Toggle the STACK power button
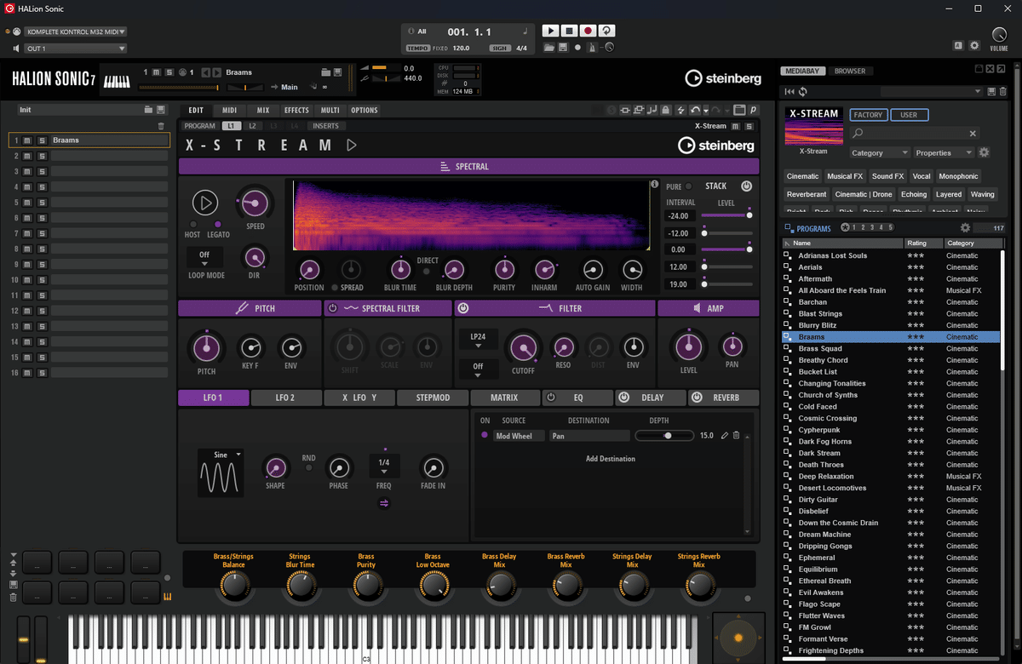 [746, 186]
